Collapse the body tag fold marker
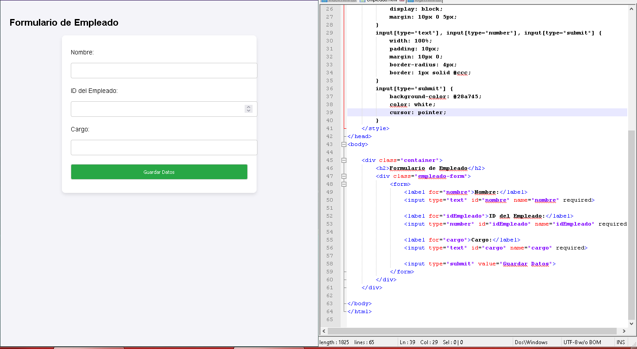Screen dimensions: 637x349 (344, 144)
